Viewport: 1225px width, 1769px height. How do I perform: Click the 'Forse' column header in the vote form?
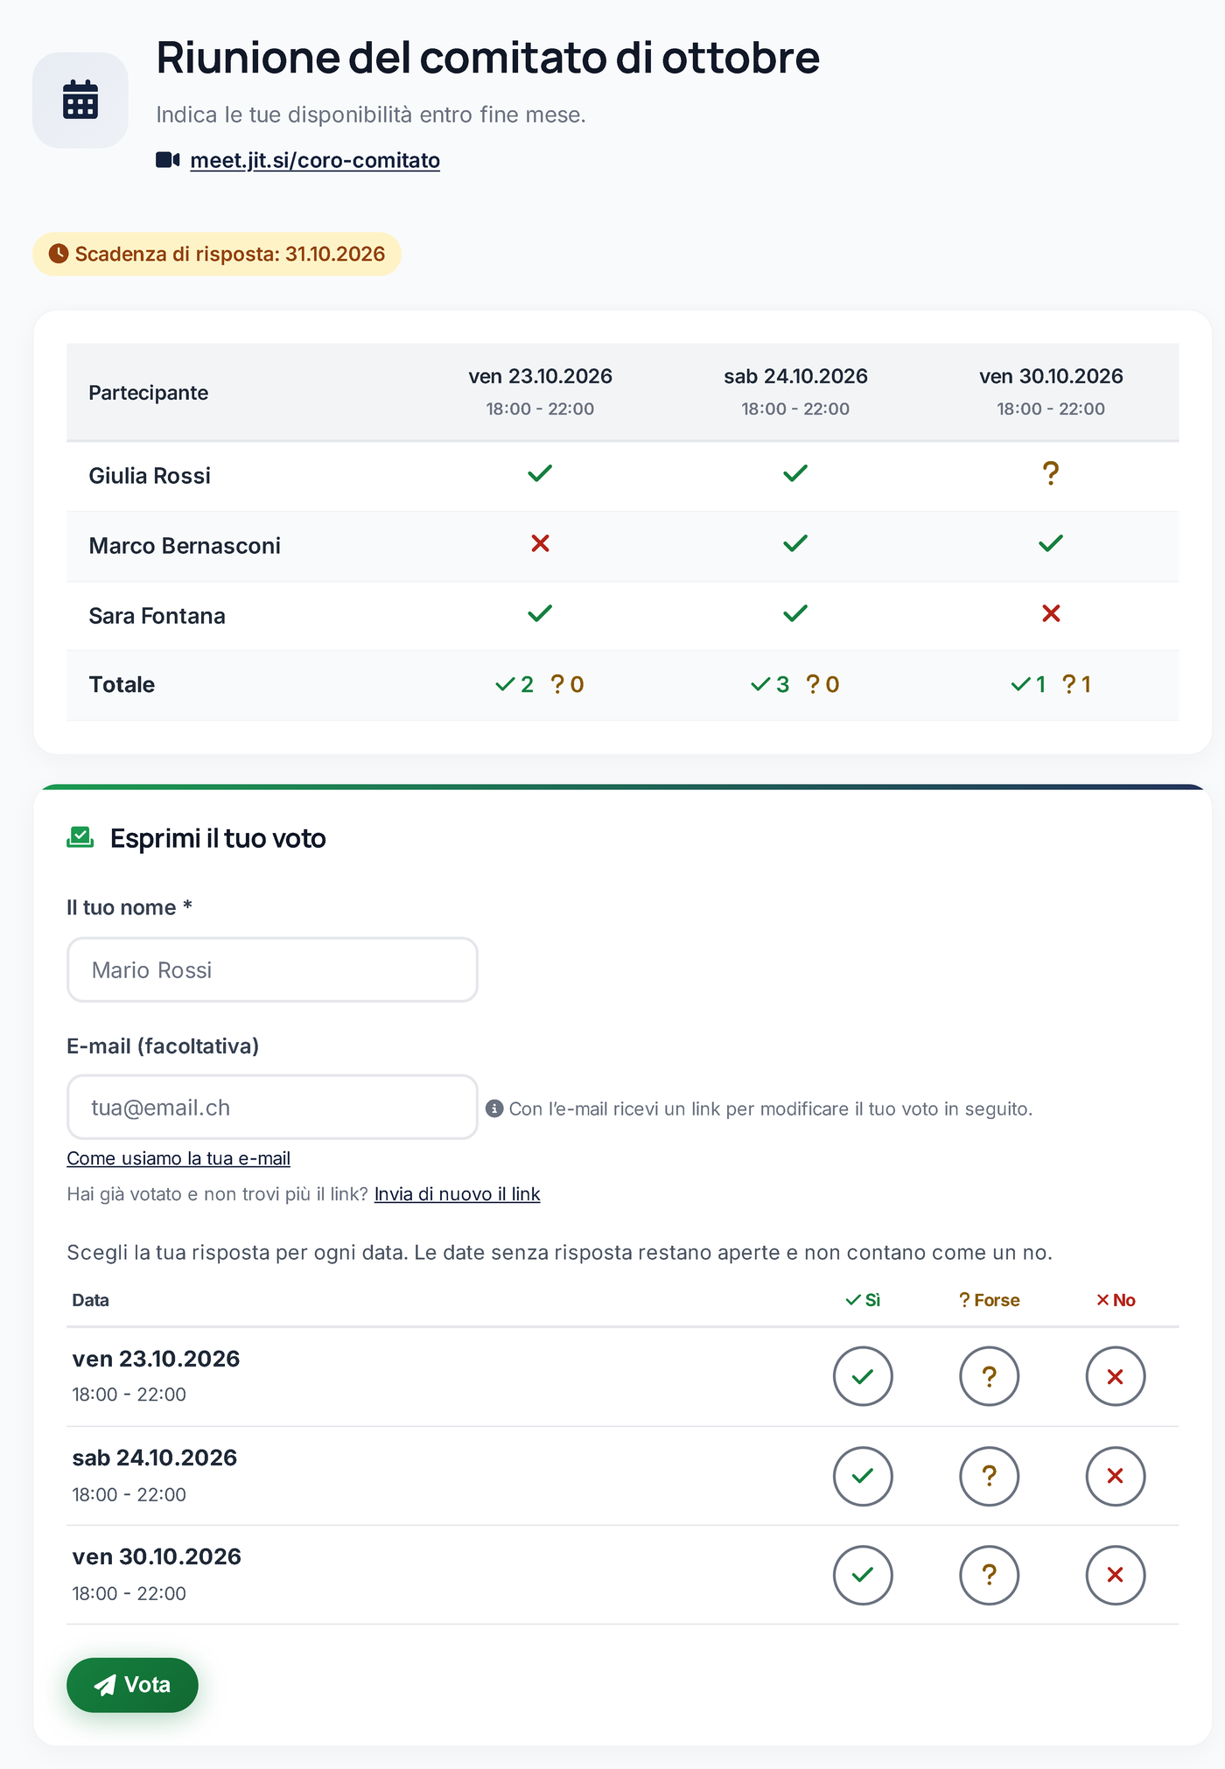(990, 1300)
